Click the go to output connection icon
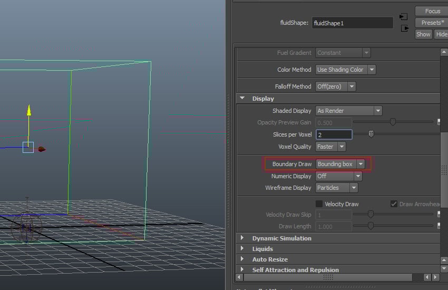The width and height of the screenshot is (448, 290). (404, 28)
